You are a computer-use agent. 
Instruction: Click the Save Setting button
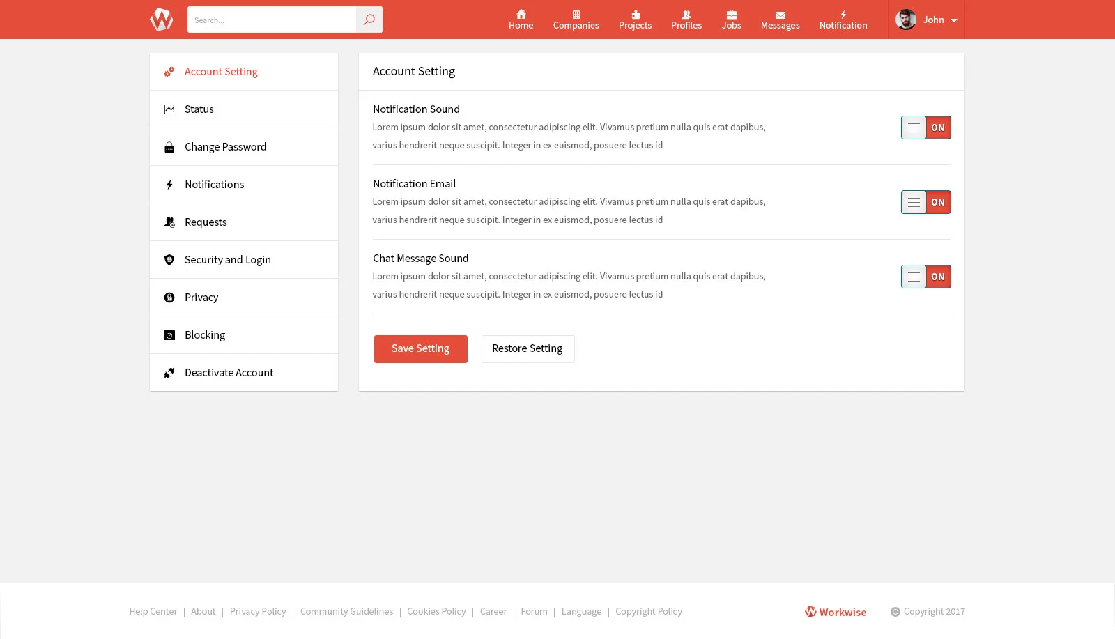point(420,348)
